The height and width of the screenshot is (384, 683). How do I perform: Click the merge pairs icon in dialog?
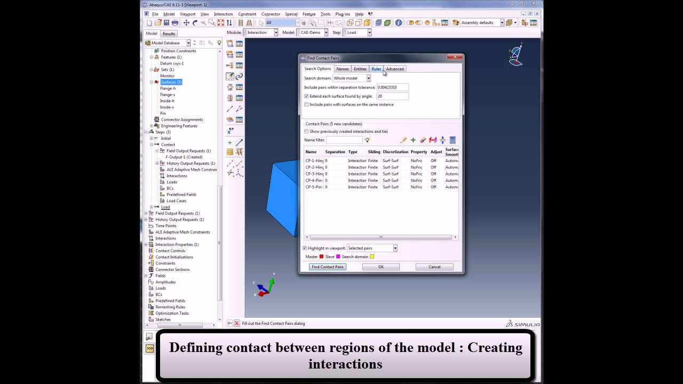[442, 140]
